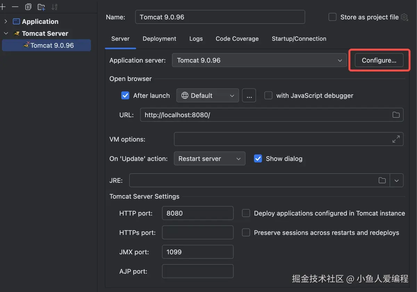Click the AJP port field
This screenshot has width=417, height=292.
(x=198, y=271)
